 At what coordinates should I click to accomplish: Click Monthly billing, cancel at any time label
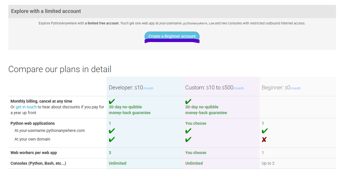point(41,101)
